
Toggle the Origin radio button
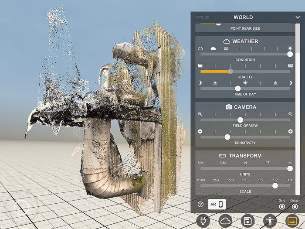point(295,207)
